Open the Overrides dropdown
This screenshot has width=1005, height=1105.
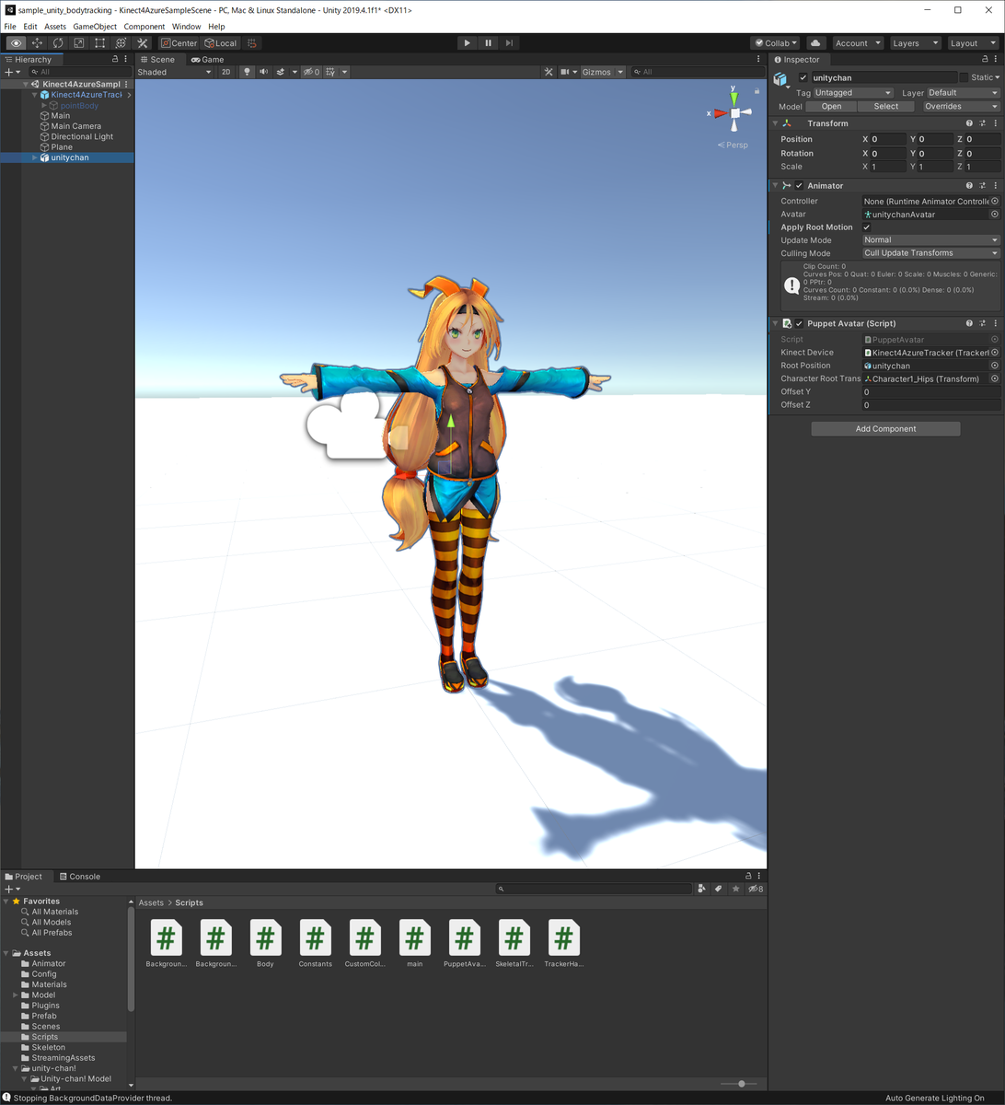[x=962, y=107]
